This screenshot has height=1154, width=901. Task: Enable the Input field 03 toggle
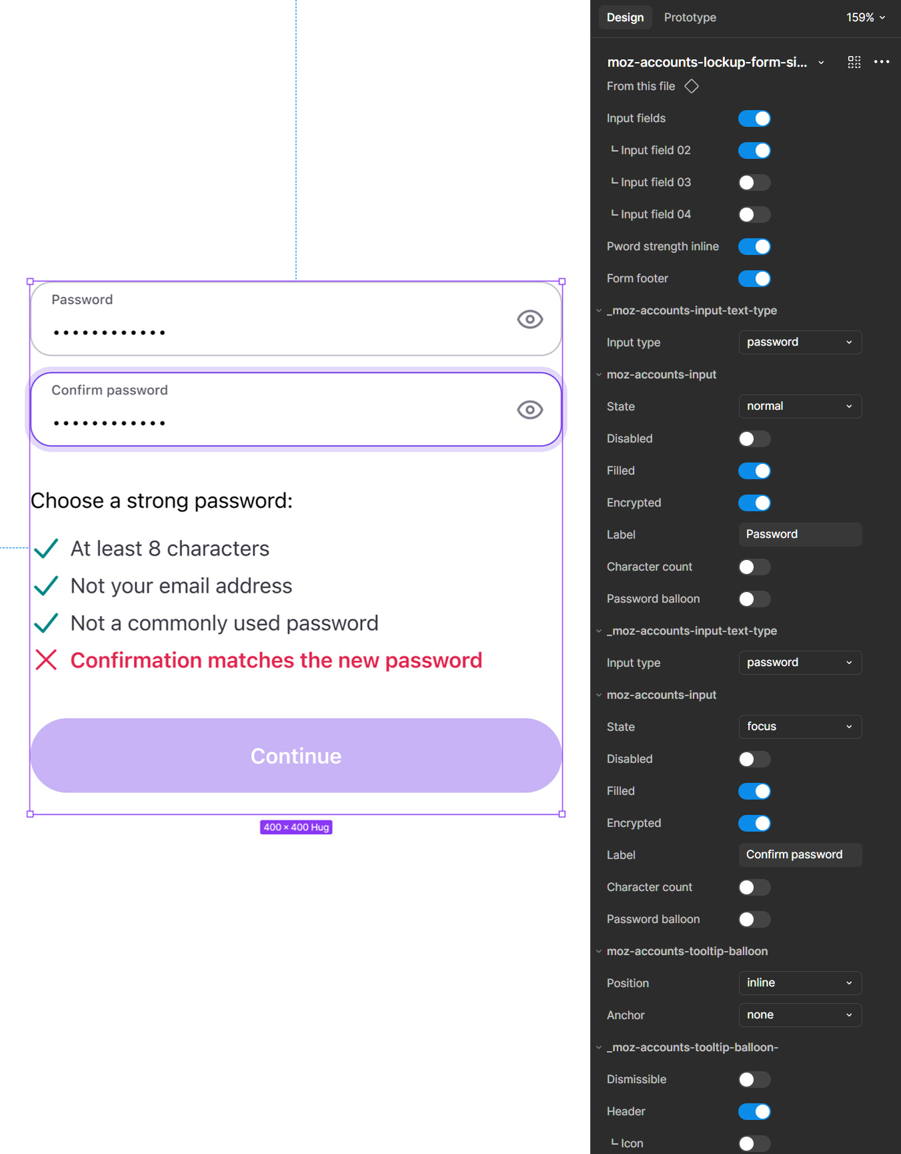[x=754, y=183]
